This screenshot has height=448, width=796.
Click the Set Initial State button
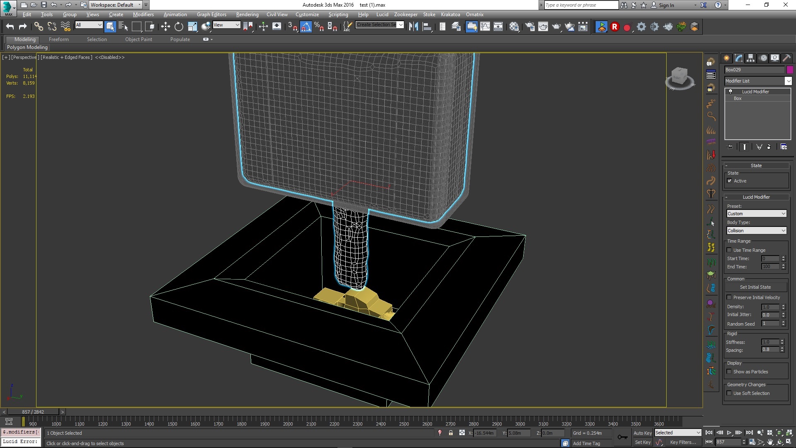click(x=755, y=287)
